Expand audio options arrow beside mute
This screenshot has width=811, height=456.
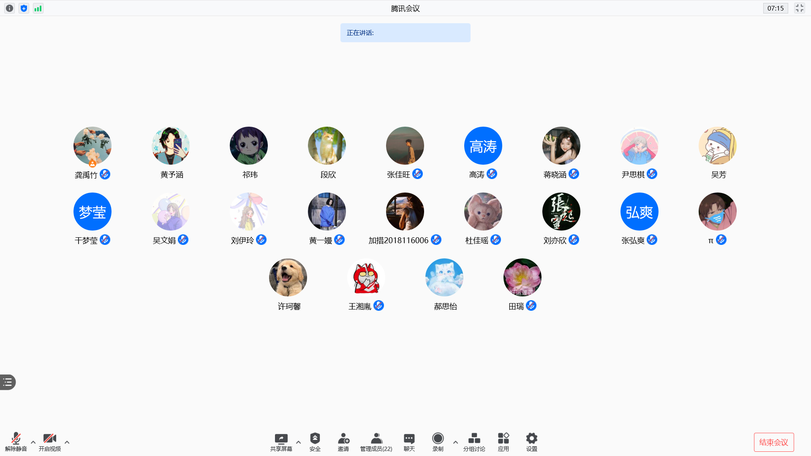(x=33, y=442)
